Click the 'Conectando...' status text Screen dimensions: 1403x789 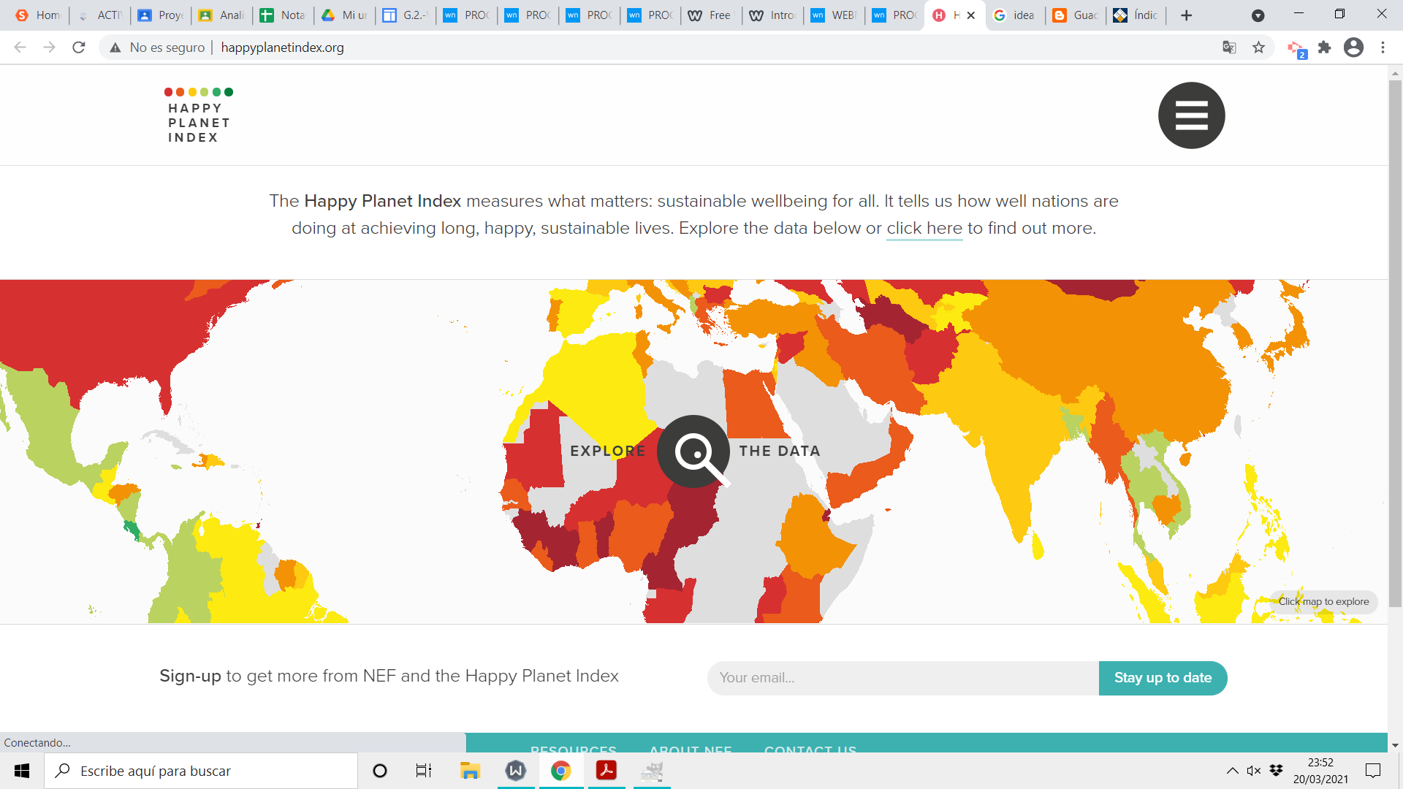[37, 743]
